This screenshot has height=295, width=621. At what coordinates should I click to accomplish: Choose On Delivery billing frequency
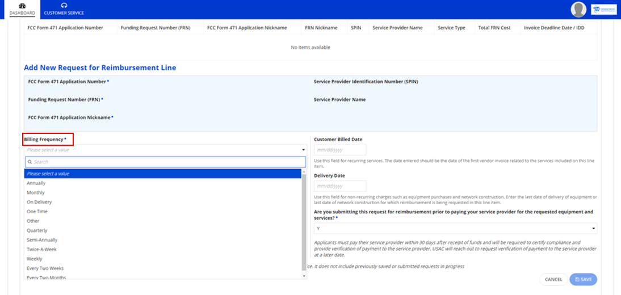[x=163, y=202]
